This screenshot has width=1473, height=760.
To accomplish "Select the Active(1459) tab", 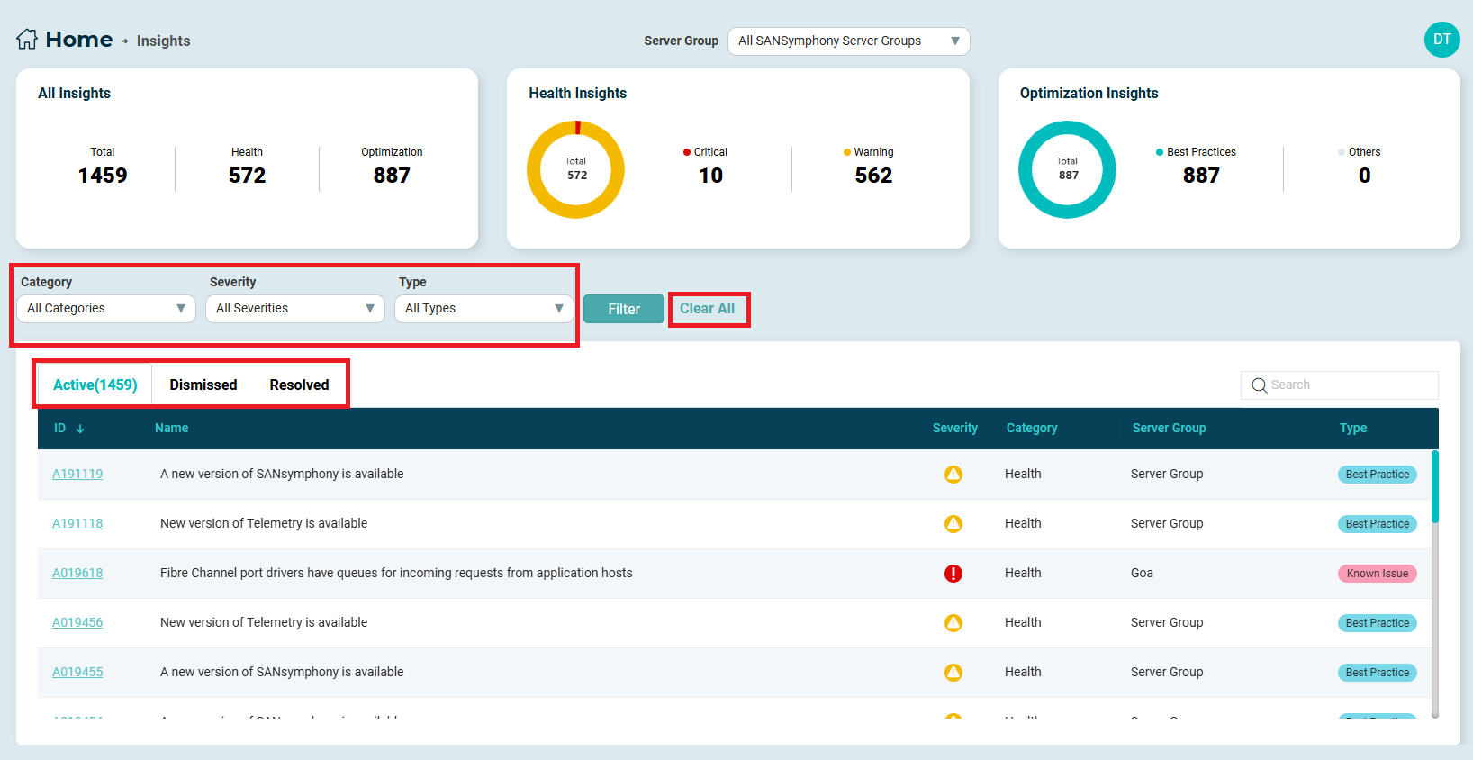I will pos(95,385).
